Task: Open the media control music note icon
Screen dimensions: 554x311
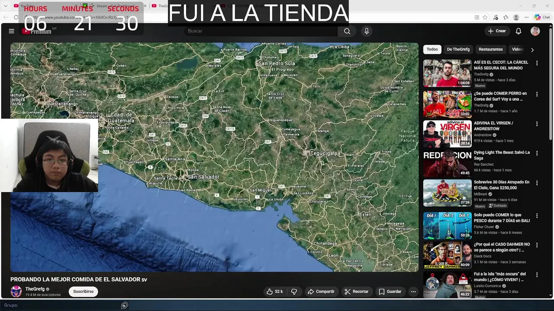Action: 496,17
